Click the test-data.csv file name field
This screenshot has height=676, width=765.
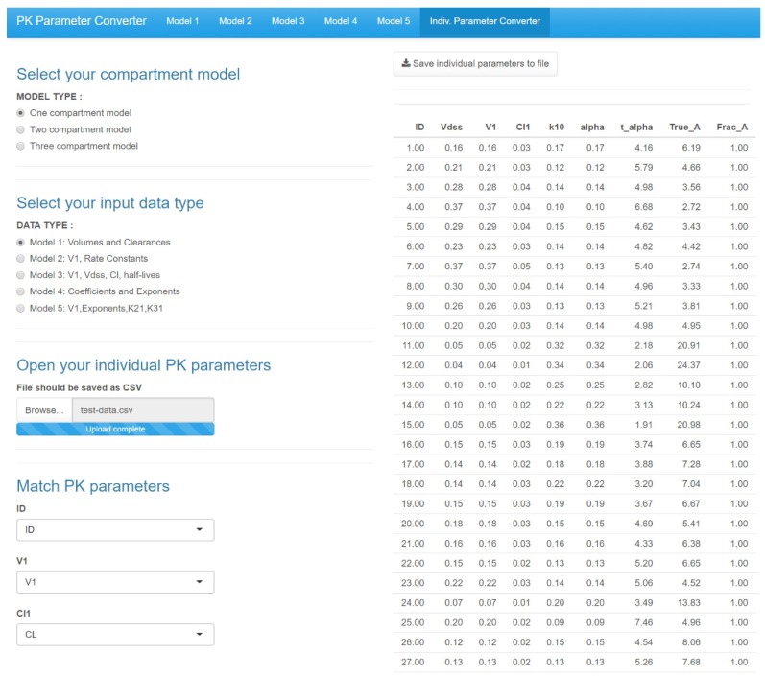coord(143,409)
